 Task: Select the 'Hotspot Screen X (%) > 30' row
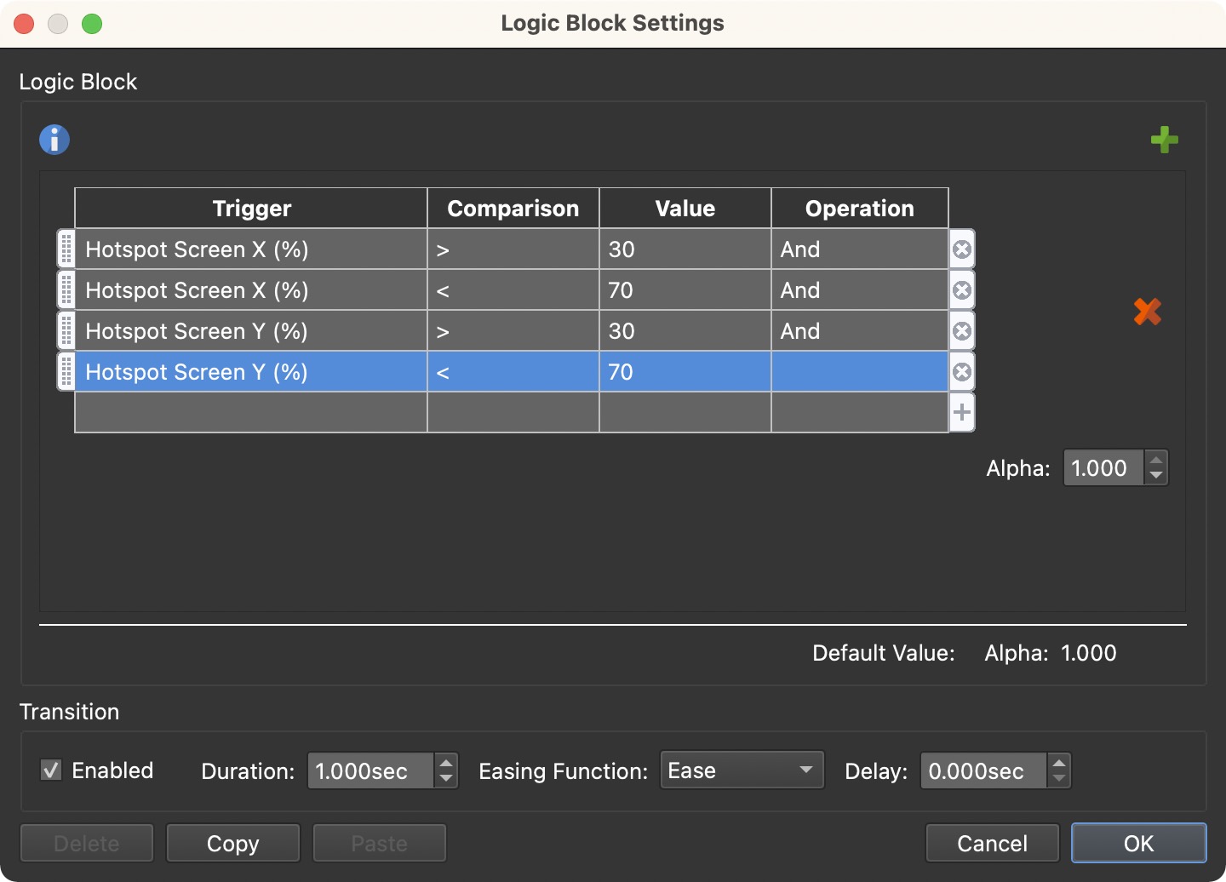click(x=251, y=249)
